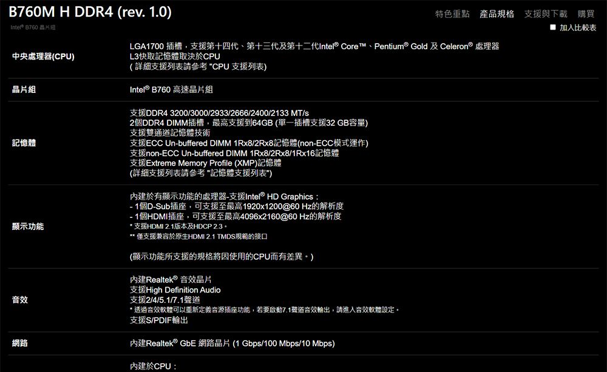This screenshot has width=607, height=372.
Task: Click the 支援雙通道記憶體技術 line
Action: pos(170,133)
